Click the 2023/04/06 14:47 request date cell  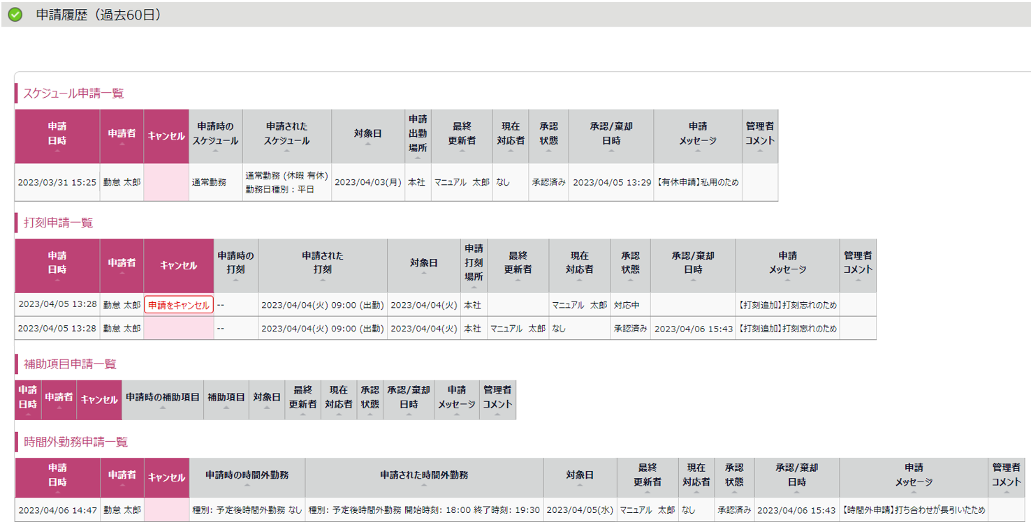click(x=57, y=510)
